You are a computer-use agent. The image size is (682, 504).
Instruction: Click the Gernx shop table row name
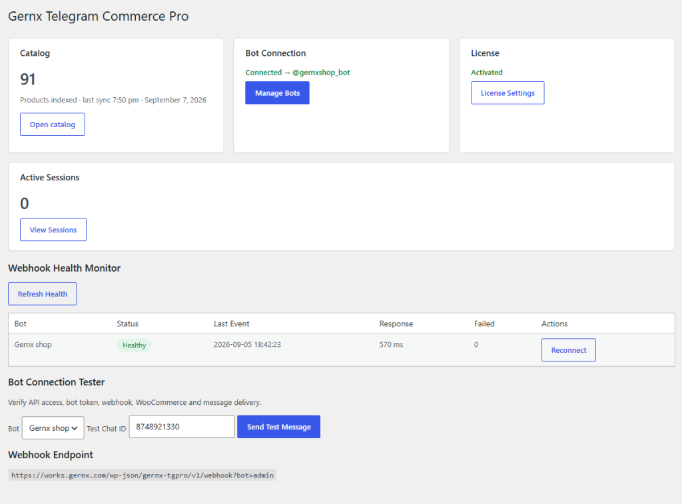(33, 344)
